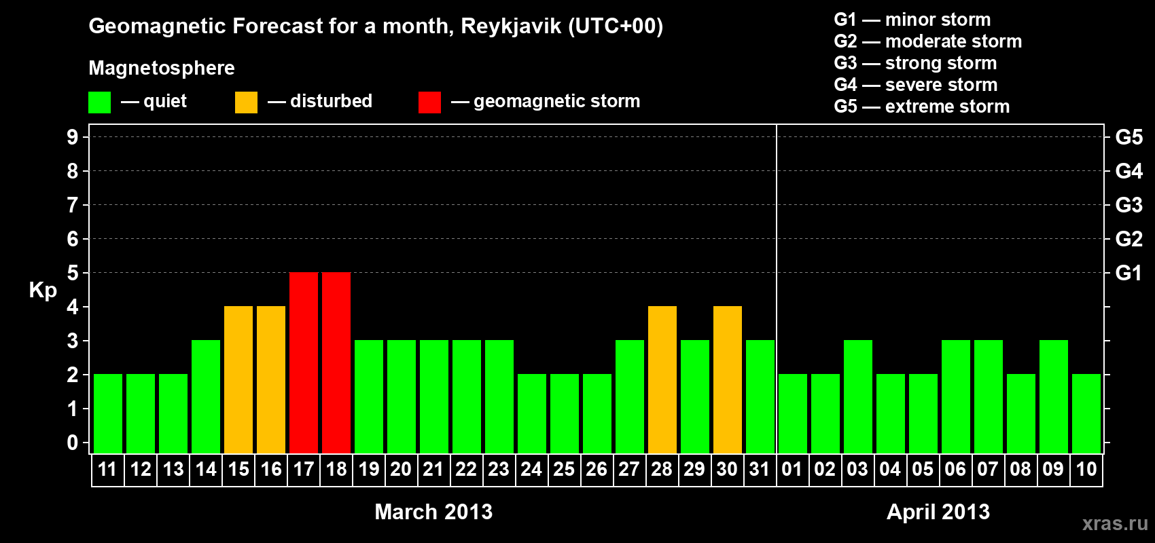Select the red bar for March 17
Screen dimensions: 1155x543
pos(304,362)
